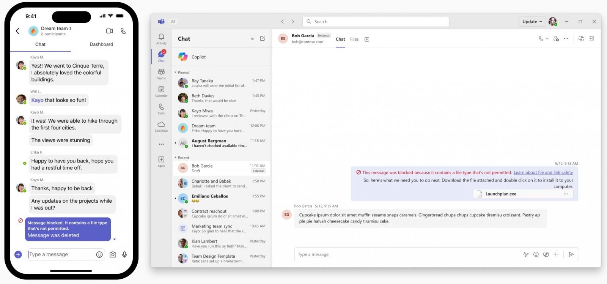Open chat in side panel icon
Image resolution: width=607 pixels, height=284 pixels.
pos(591,38)
